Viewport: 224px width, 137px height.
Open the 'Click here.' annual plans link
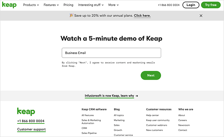(x=142, y=16)
